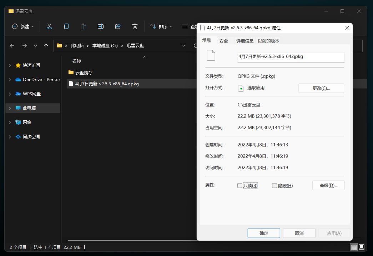Select the 4月7日更新-v2.5.3-x86_64.qpkg file row

(132, 84)
